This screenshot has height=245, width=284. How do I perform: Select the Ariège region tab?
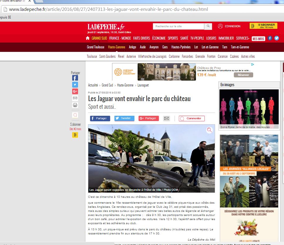132,47
